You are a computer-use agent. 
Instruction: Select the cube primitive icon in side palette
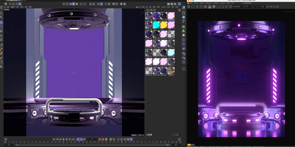point(184,17)
